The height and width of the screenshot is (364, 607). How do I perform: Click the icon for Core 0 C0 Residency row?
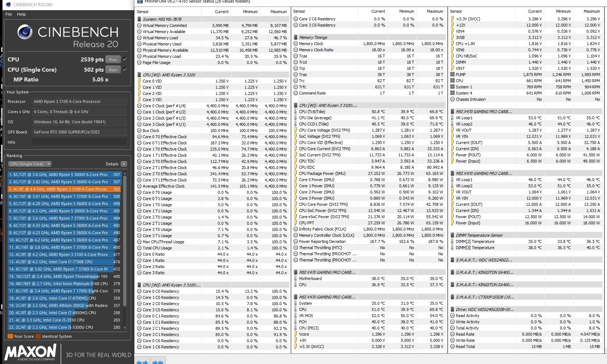[139, 291]
